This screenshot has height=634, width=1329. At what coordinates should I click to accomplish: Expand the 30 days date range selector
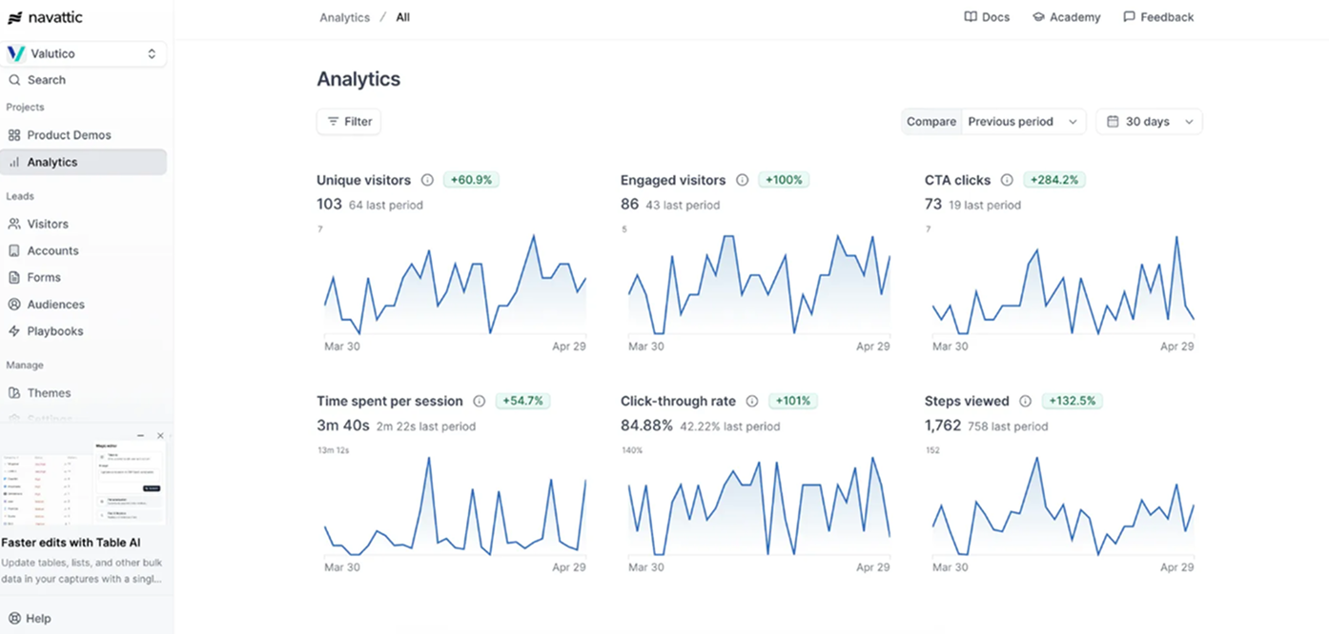[1149, 121]
